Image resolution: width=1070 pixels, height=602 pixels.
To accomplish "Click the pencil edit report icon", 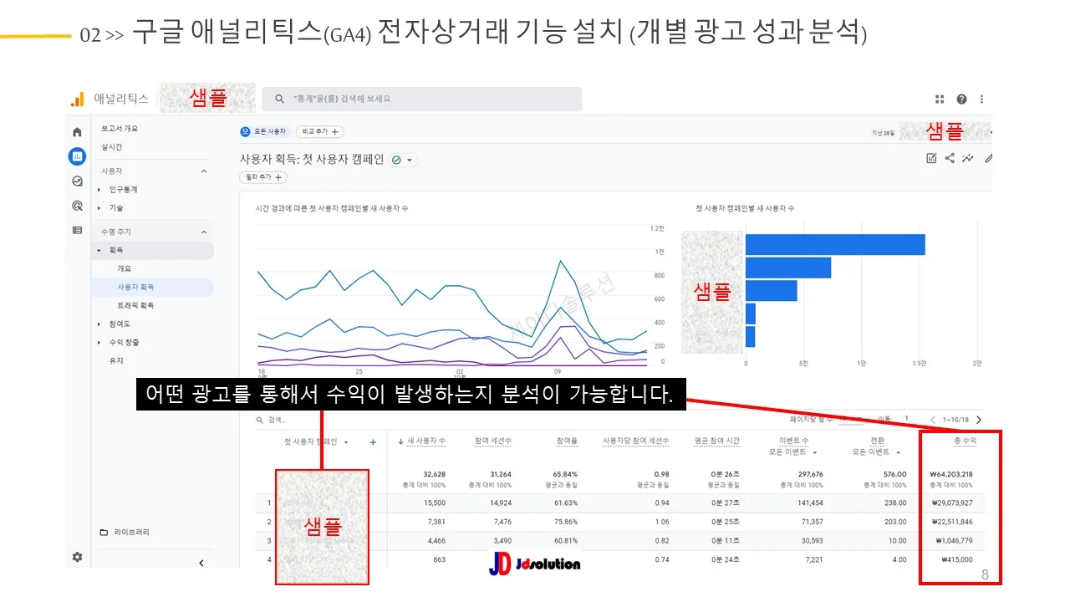I will [x=988, y=158].
